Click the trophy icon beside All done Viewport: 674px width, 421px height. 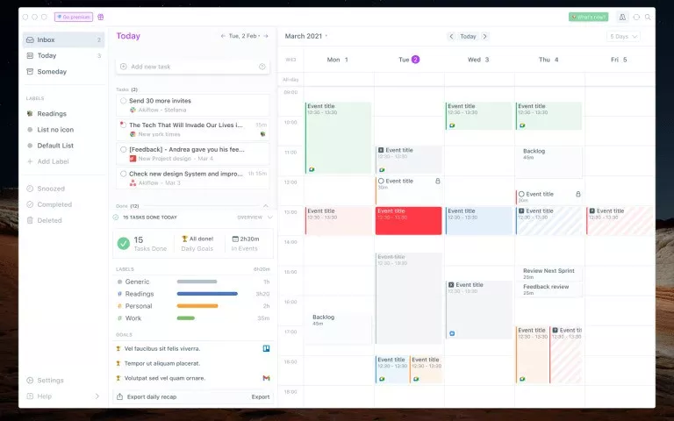point(185,239)
